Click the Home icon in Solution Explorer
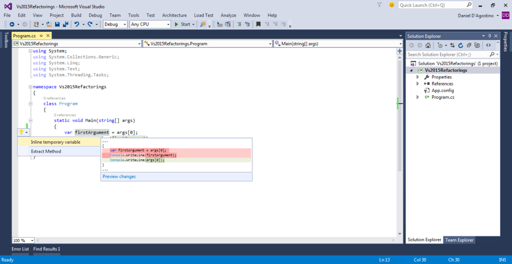 point(428,45)
